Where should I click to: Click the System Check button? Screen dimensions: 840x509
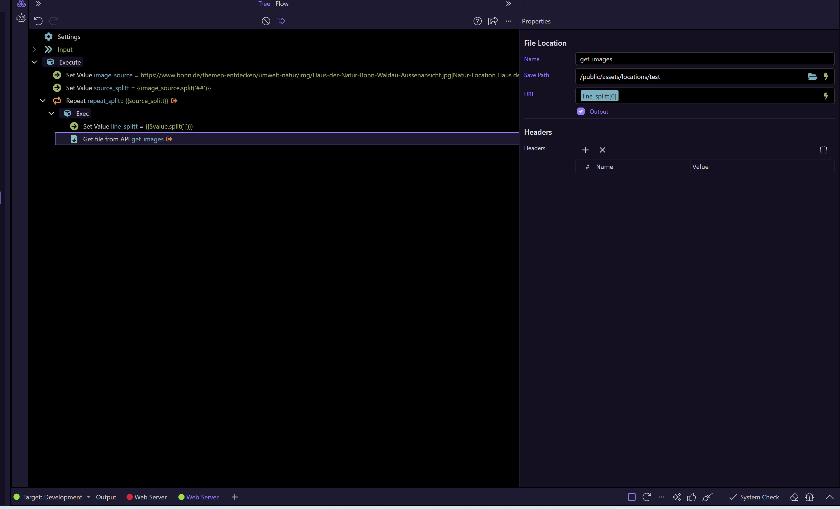(754, 497)
